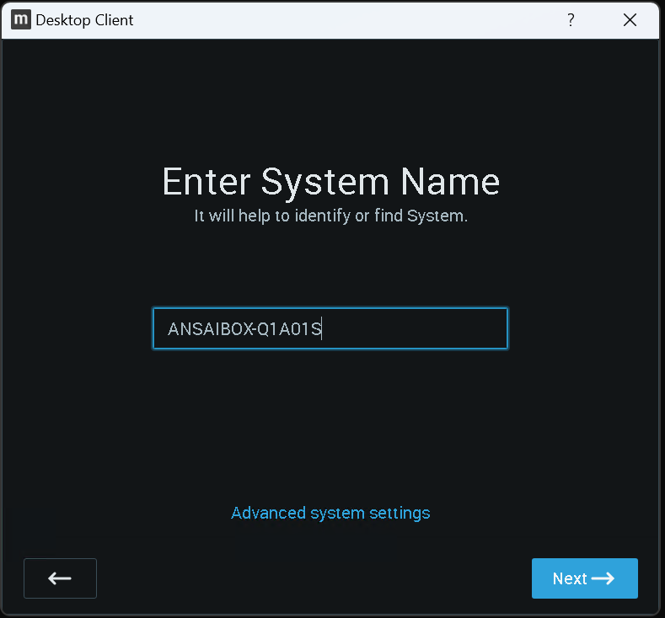The width and height of the screenshot is (665, 618).
Task: Click the ANSAIBOX-Q1A01S text in the field
Action: pos(244,329)
